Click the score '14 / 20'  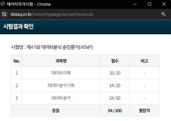(x=115, y=85)
